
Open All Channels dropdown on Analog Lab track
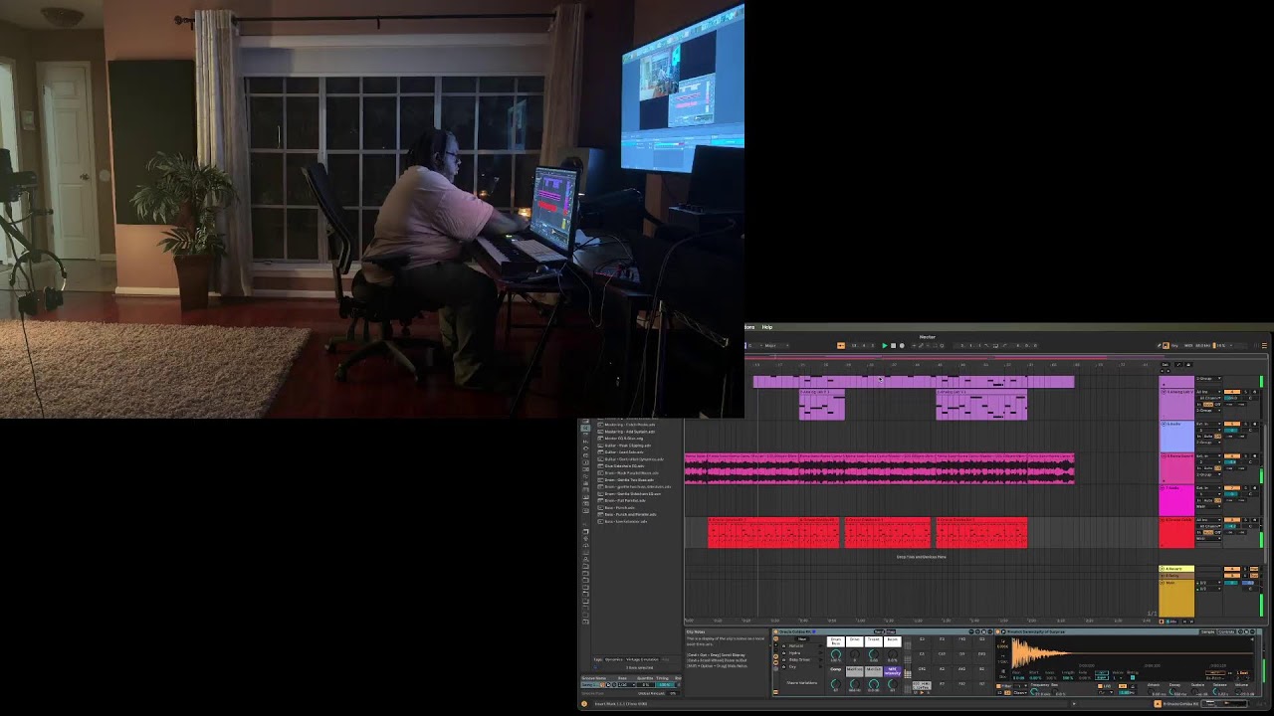[x=1210, y=398]
